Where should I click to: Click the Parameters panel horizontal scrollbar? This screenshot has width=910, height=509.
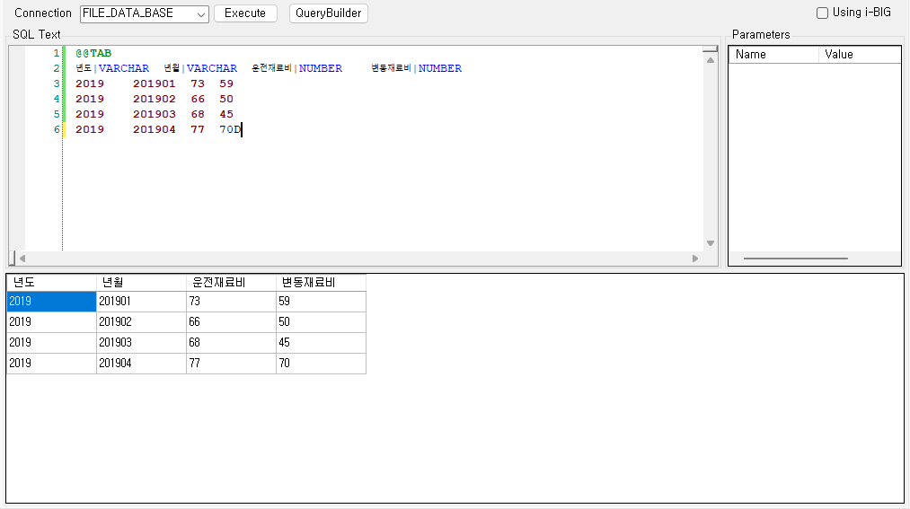click(x=795, y=259)
